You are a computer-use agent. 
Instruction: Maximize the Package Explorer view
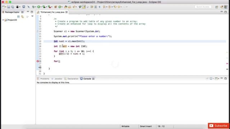(32, 12)
